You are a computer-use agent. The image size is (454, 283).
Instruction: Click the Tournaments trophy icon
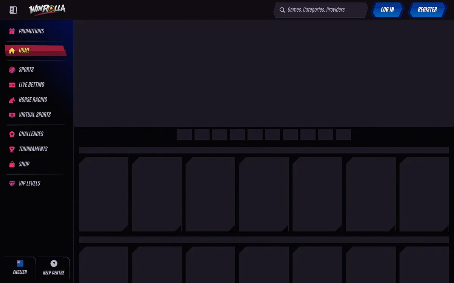(x=12, y=149)
